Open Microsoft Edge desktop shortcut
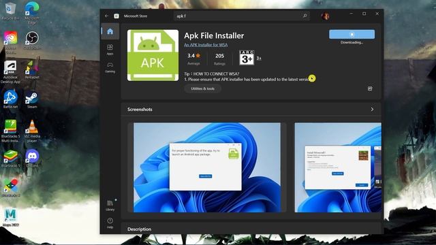Screen dimensions: 436x245 click(x=32, y=13)
